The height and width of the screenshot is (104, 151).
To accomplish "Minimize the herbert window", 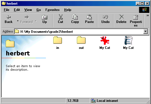I will coord(138,4).
